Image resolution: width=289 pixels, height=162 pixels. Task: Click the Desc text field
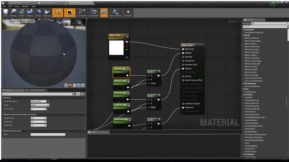coord(48,135)
